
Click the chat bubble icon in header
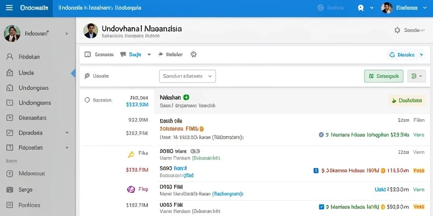361,8
